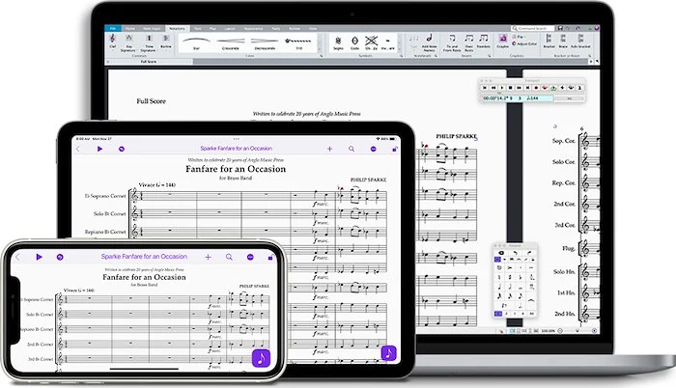The image size is (676, 388).
Task: Select the Full Score document tab
Action: 149,62
